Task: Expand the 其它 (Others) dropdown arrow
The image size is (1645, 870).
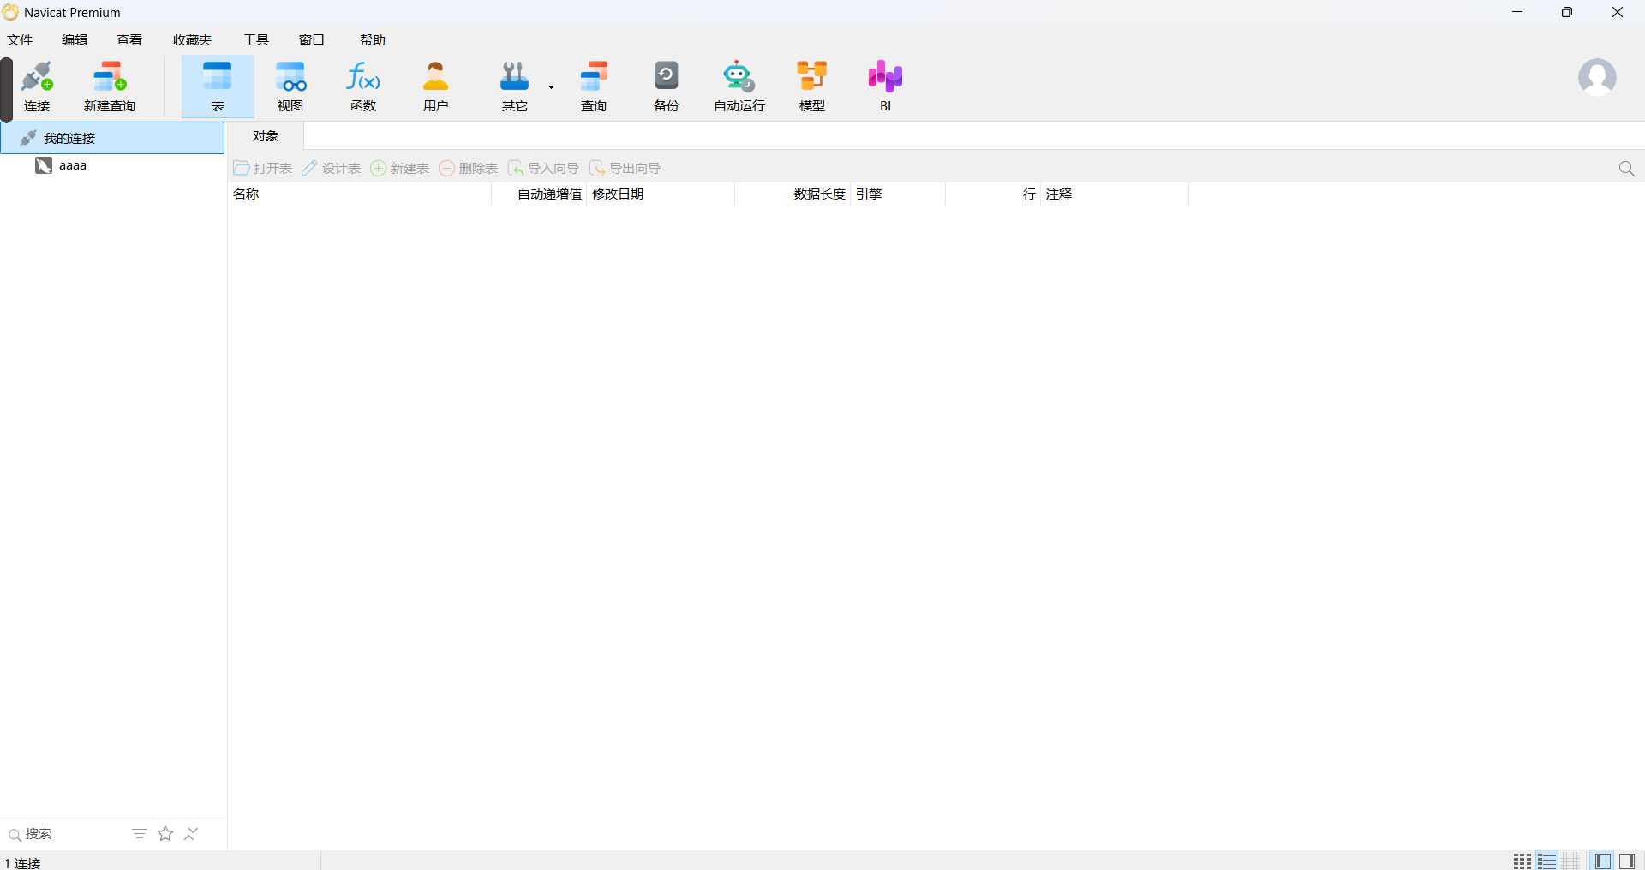Action: coord(551,86)
